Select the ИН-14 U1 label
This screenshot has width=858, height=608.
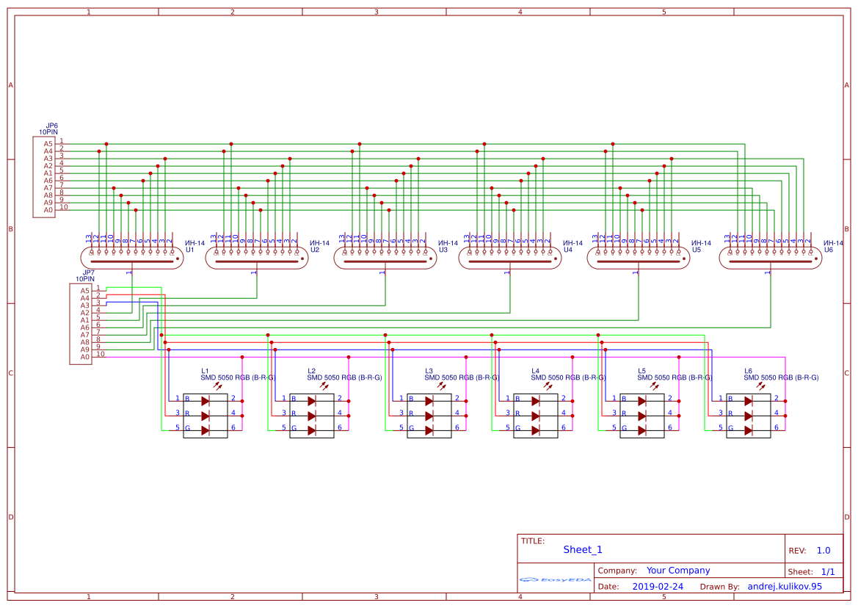[194, 246]
